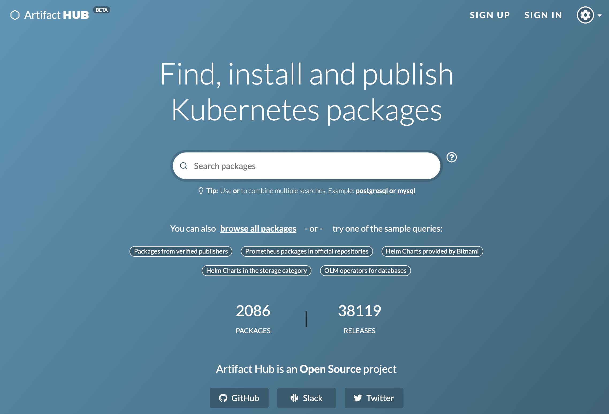Click the Slack logo icon
This screenshot has height=414, width=609.
click(294, 398)
